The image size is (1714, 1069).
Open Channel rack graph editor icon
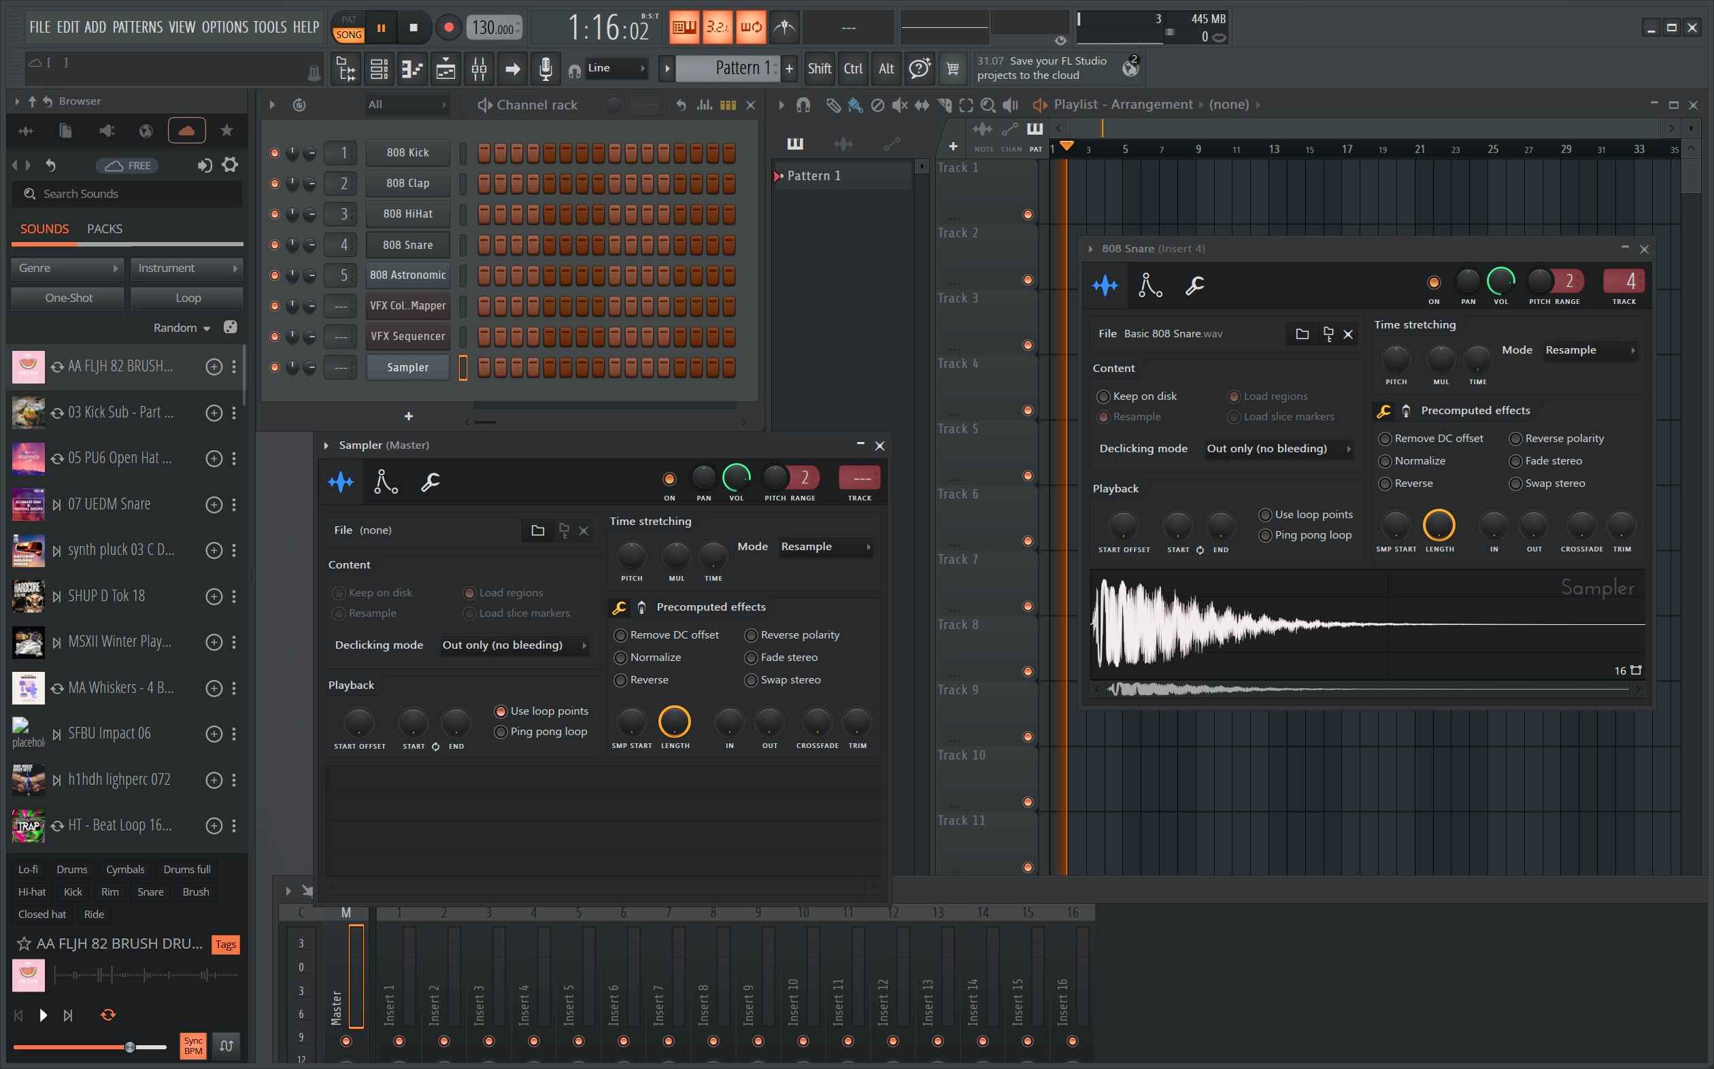(x=704, y=105)
